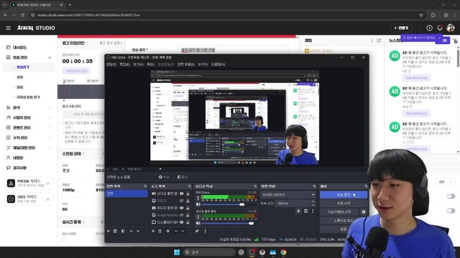Show the hidden Image Reaction source
The height and width of the screenshot is (258, 460).
(x=182, y=215)
